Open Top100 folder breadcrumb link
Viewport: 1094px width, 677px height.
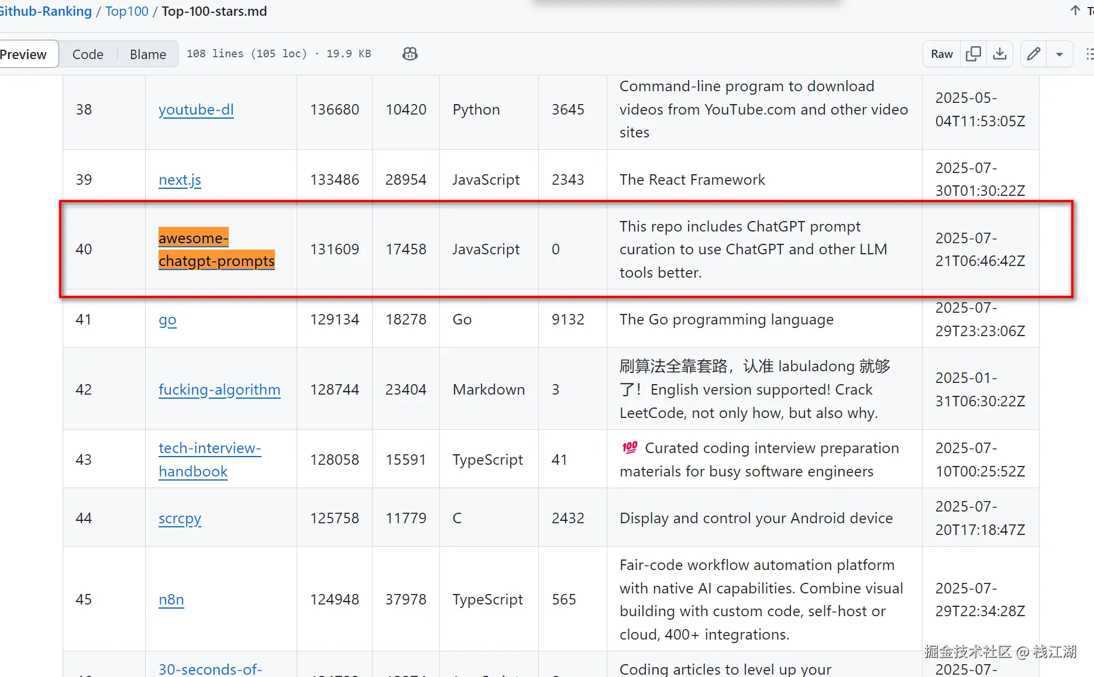[127, 11]
